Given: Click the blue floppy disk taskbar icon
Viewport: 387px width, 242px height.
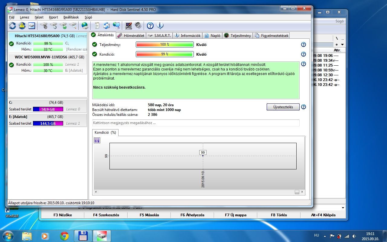Looking at the screenshot, I should 83,236.
